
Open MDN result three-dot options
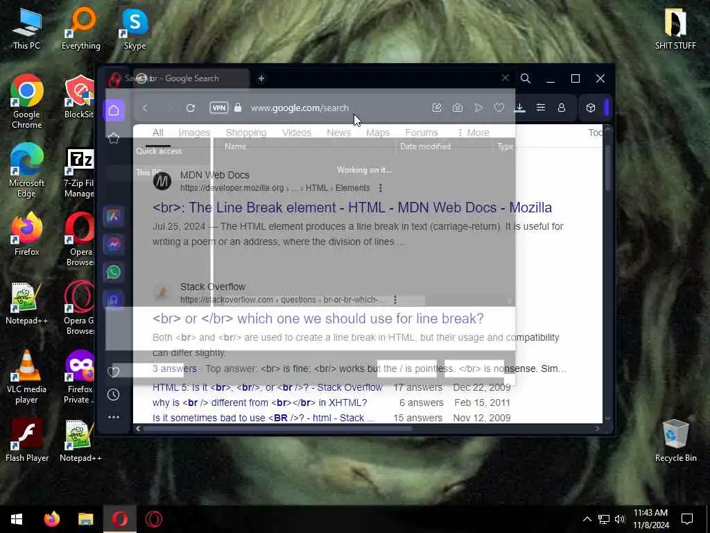click(x=381, y=187)
